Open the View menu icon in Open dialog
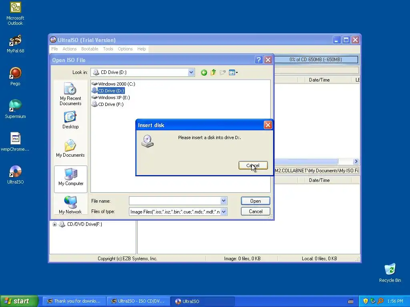 pos(233,73)
